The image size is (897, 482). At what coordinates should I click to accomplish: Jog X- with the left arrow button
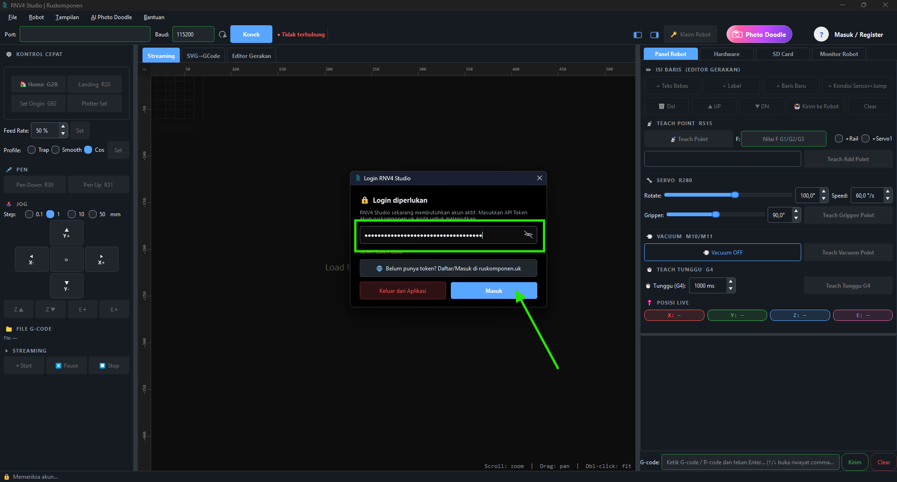31,259
